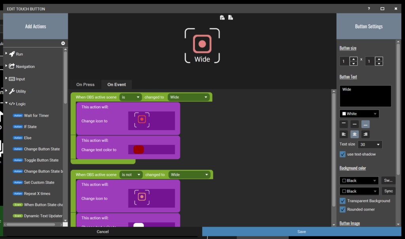Left-align the button text
Image resolution: width=405 pixels, height=239 pixels.
coord(344,134)
